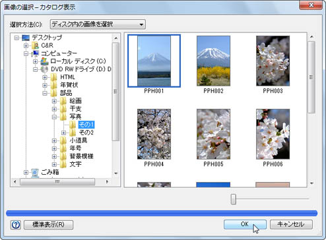Click the キャンセル button

291,224
